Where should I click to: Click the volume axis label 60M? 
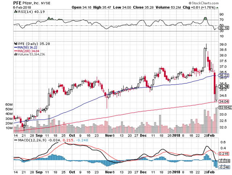pos(9,105)
